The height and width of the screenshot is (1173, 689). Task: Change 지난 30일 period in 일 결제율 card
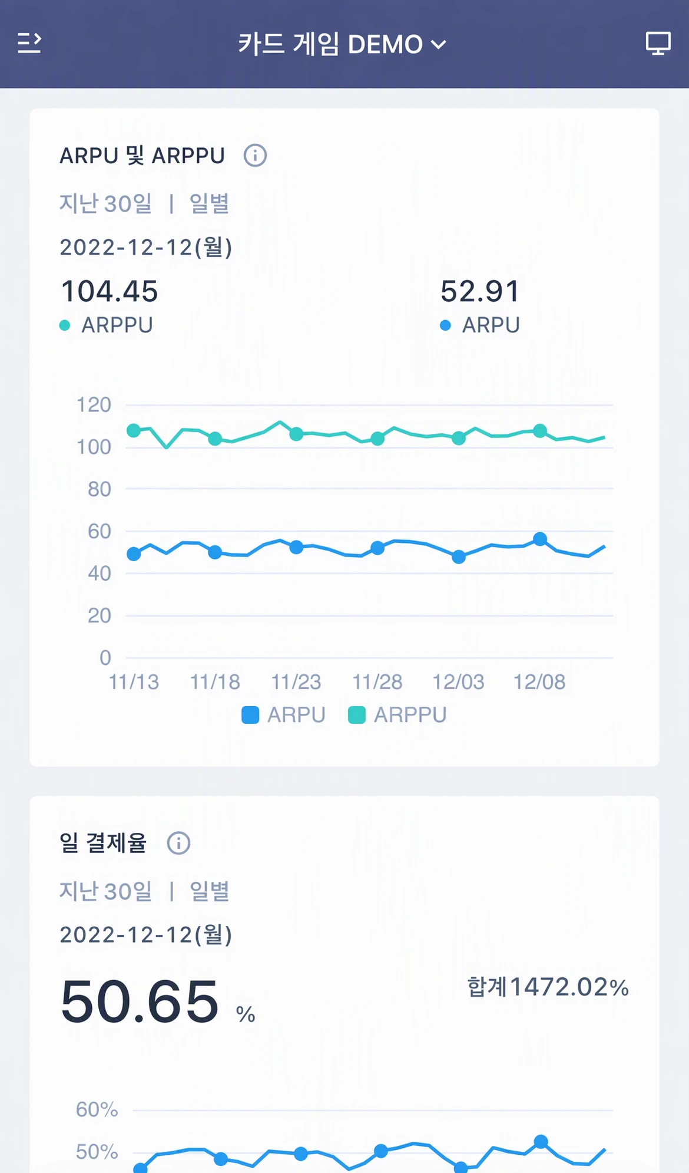pos(105,891)
